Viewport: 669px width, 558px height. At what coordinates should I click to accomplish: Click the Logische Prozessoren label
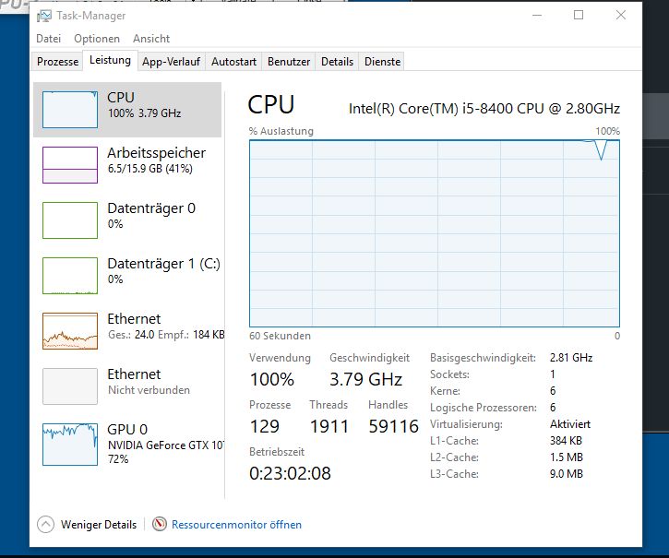484,408
